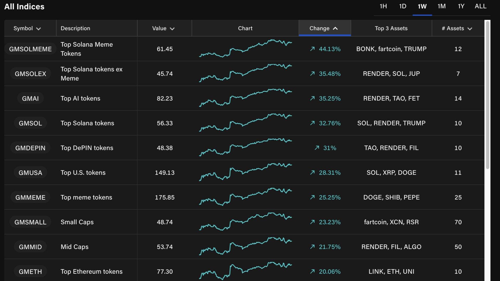This screenshot has width=500, height=281.
Task: Select the ALL timeframe tab
Action: click(480, 6)
